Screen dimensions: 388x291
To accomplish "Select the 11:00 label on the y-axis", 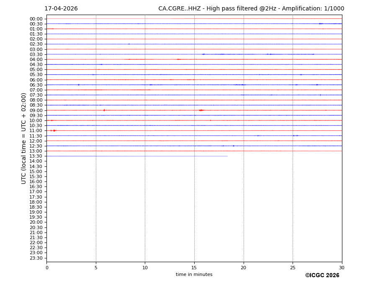I will [36, 131].
